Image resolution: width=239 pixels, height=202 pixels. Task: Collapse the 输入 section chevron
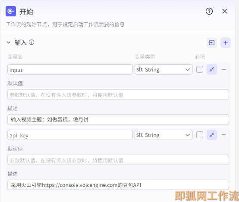[9, 43]
